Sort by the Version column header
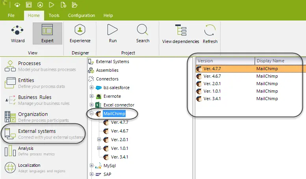306x179 pixels. (x=225, y=61)
